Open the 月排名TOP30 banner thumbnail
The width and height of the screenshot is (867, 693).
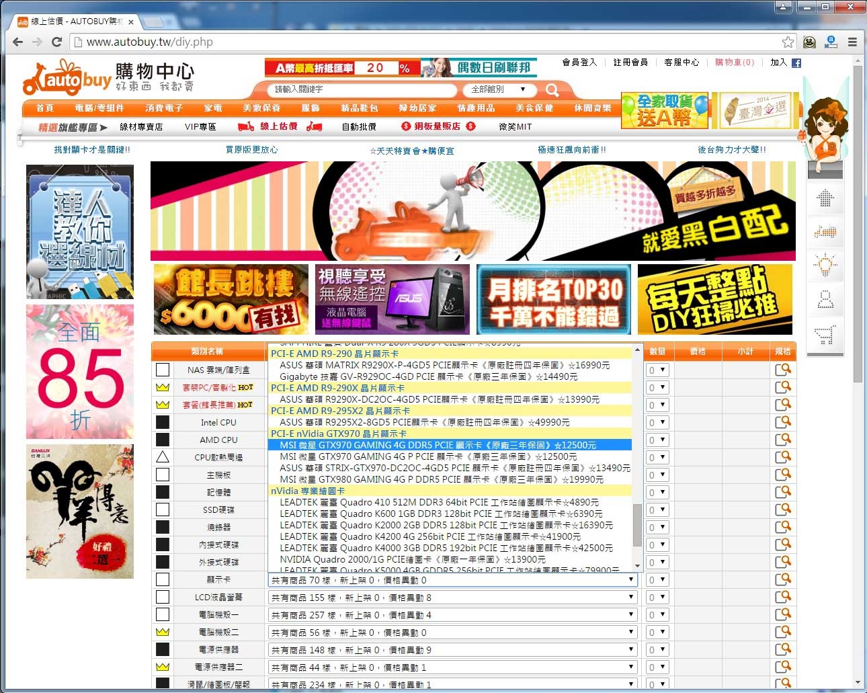554,299
